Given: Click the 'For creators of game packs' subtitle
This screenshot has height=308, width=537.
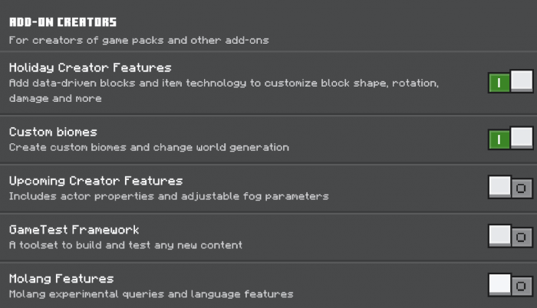Looking at the screenshot, I should point(139,40).
